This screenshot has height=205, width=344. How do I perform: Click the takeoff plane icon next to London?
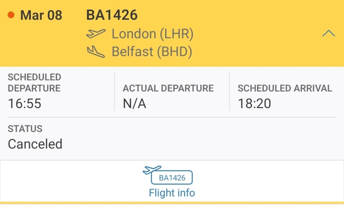click(96, 34)
